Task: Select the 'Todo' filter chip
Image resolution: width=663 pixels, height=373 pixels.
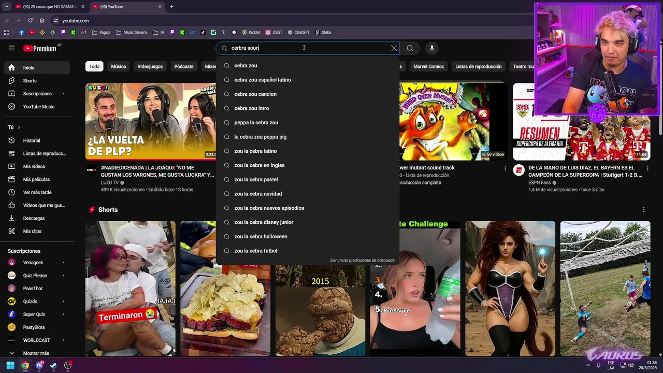Action: coord(94,66)
